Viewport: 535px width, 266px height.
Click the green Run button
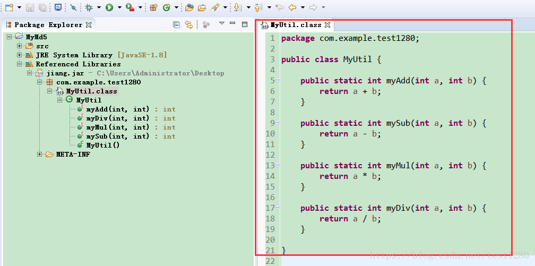coord(109,7)
